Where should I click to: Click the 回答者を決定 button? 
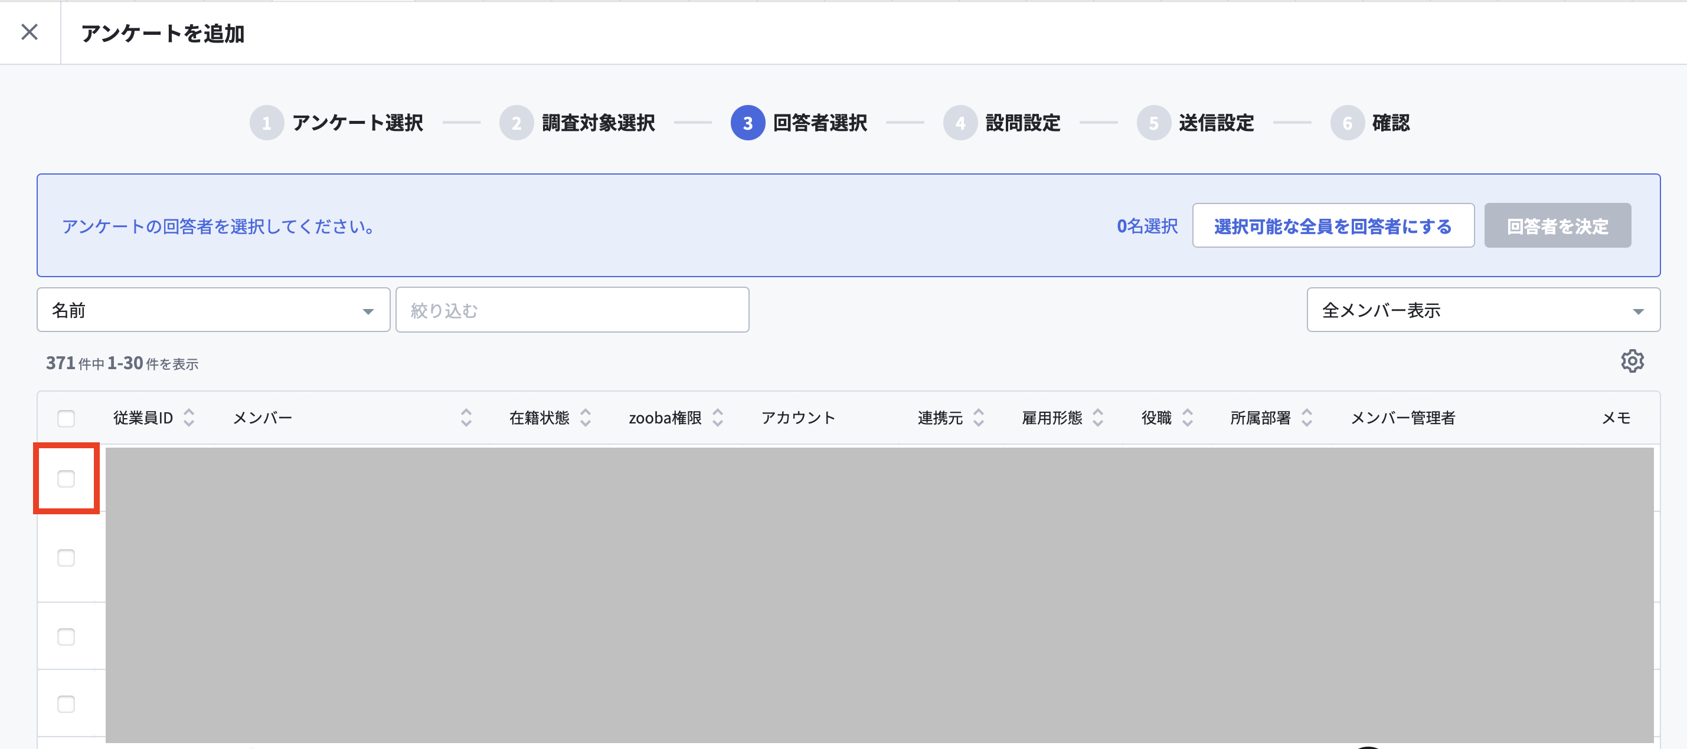click(x=1557, y=226)
